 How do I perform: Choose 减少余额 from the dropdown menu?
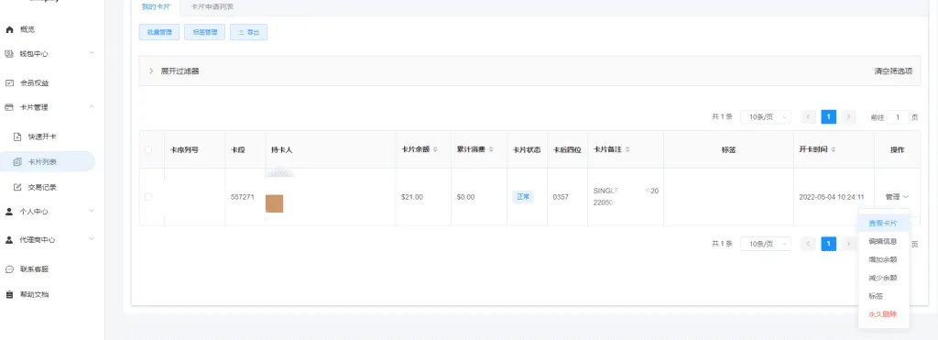point(883,278)
